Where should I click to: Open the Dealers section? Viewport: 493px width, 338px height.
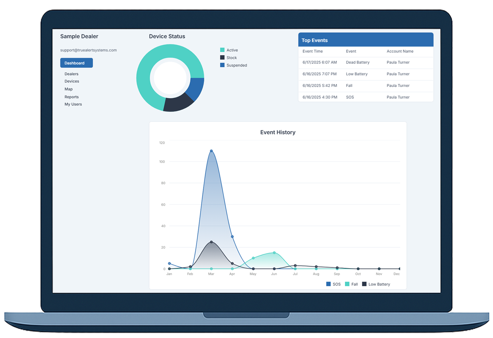(71, 74)
